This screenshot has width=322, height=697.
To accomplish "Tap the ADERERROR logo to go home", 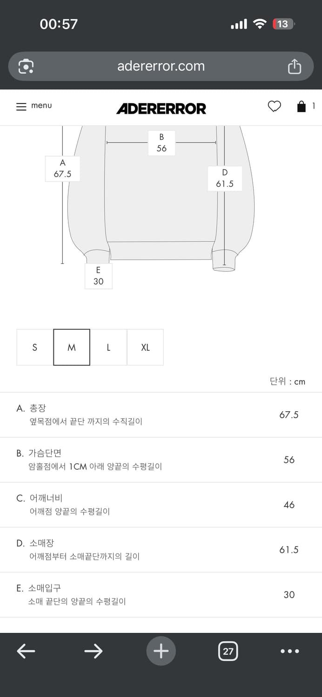I will [x=161, y=108].
